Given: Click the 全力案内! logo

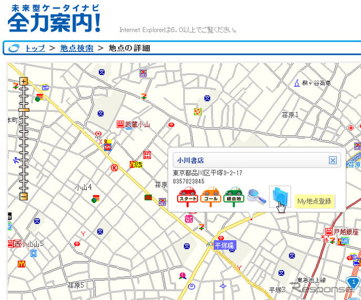Looking at the screenshot, I should [x=54, y=19].
